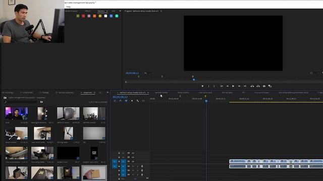Toggle V3 track output eye
Image resolution: width=323 pixels, height=181 pixels.
pyautogui.click(x=133, y=153)
